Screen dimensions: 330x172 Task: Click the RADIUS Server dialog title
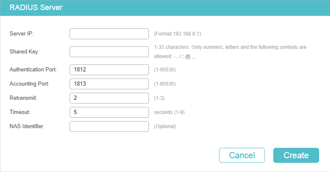36,8
